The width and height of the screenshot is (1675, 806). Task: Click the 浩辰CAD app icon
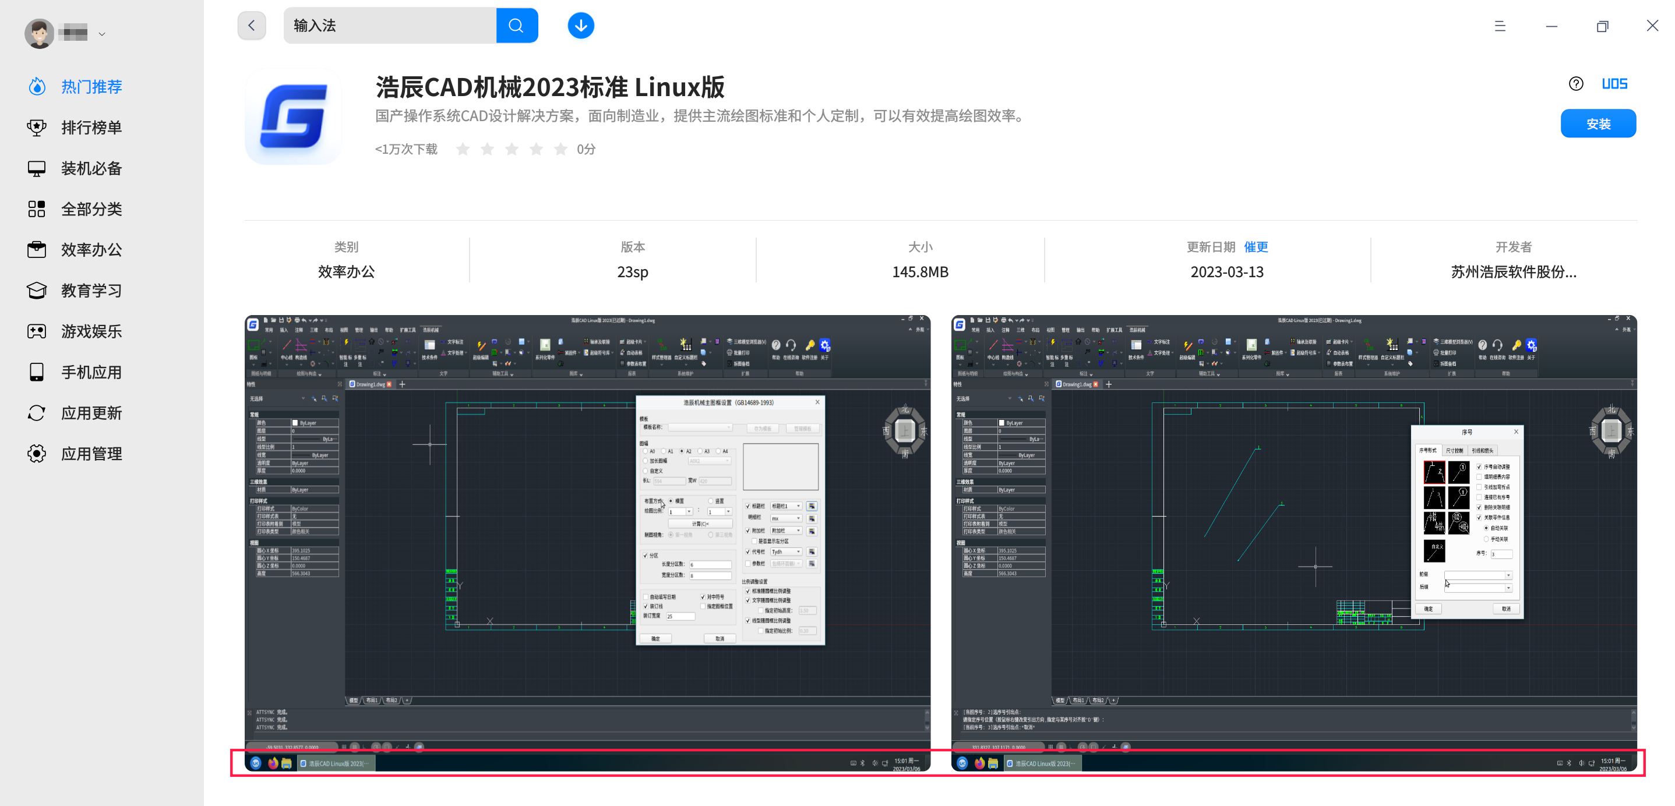[293, 115]
